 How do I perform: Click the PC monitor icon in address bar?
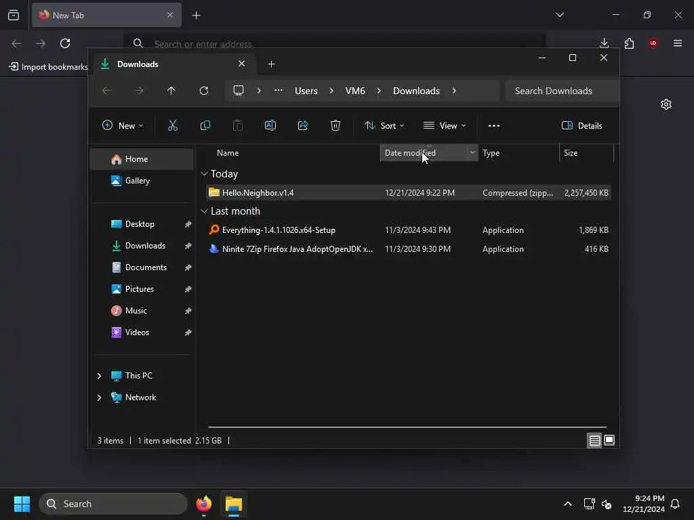(239, 91)
